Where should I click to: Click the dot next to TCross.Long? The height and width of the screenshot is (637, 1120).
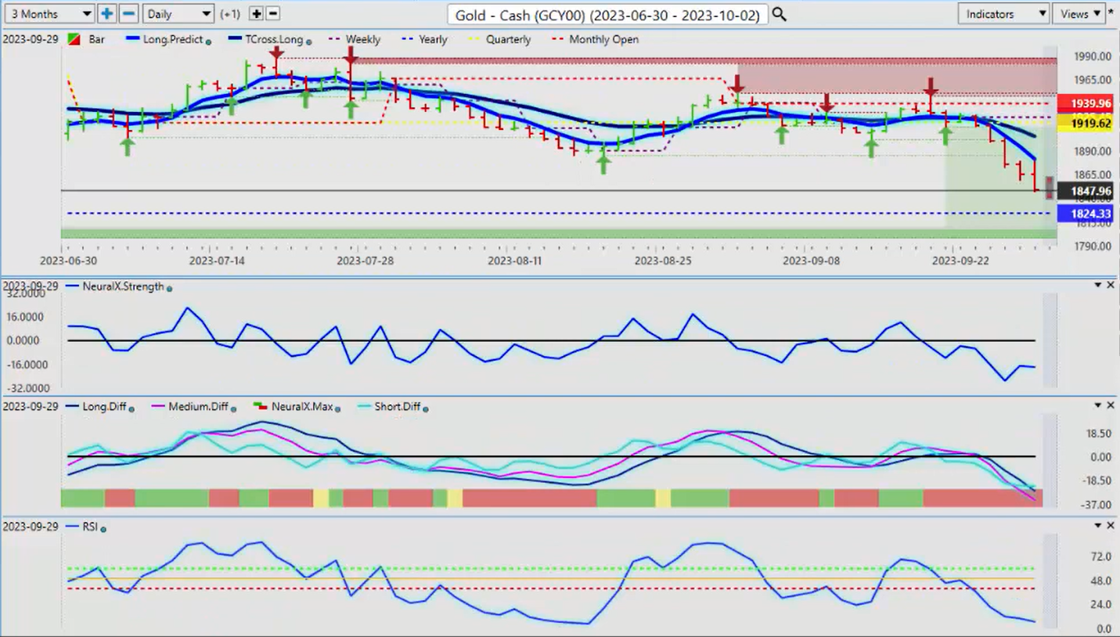(309, 41)
